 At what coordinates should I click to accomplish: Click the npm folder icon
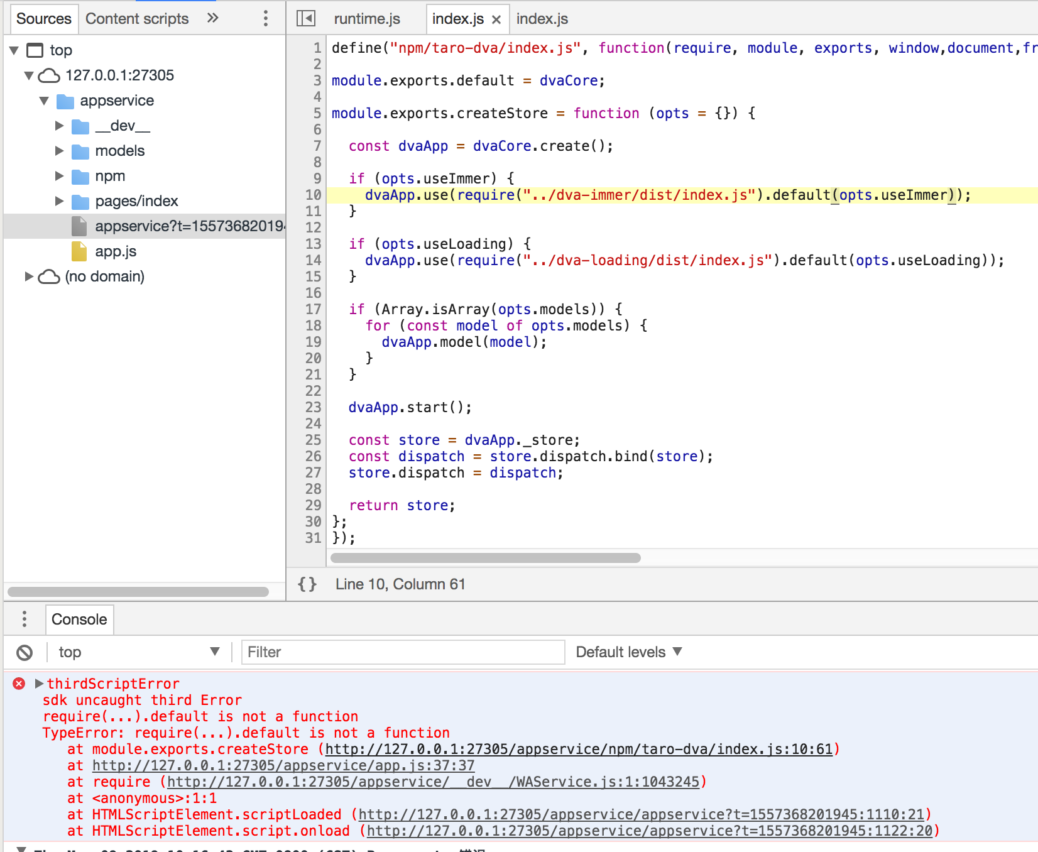point(80,177)
